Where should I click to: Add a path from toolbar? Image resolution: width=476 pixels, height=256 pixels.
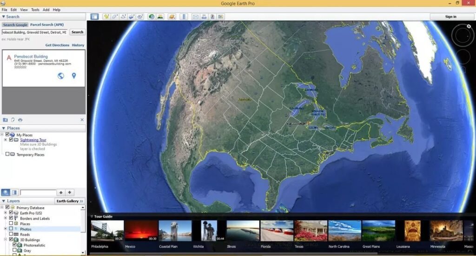click(x=123, y=17)
